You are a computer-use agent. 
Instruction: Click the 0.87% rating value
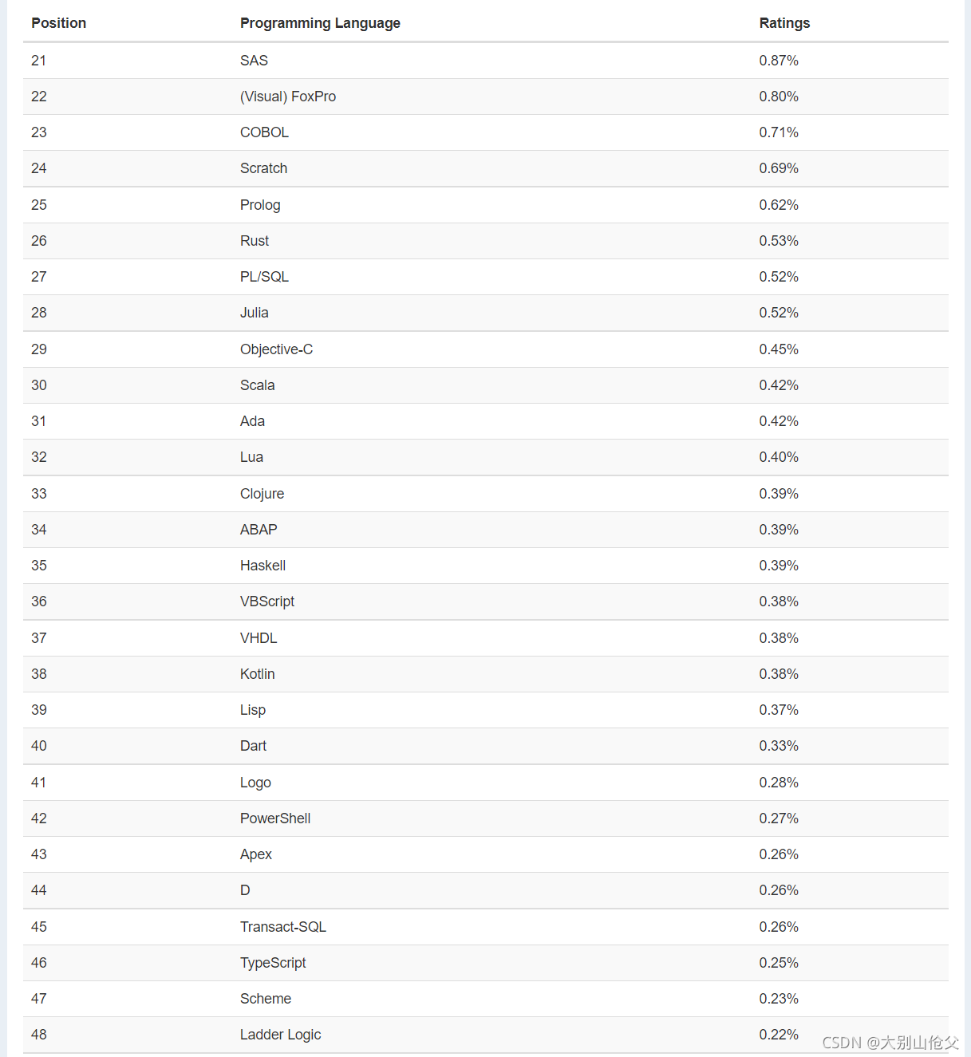click(x=779, y=61)
